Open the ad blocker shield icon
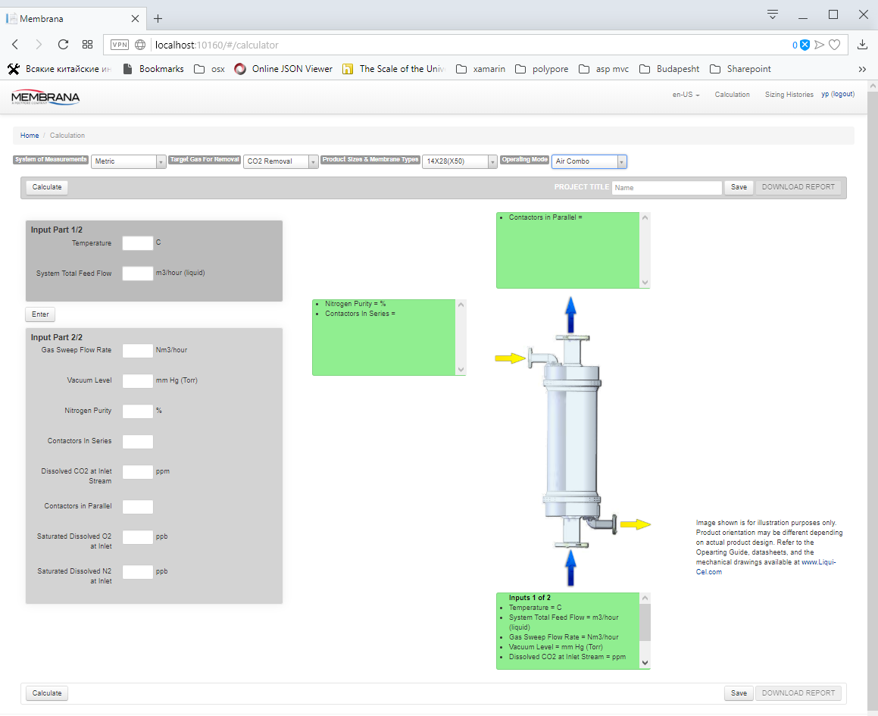Image resolution: width=878 pixels, height=716 pixels. click(x=805, y=45)
